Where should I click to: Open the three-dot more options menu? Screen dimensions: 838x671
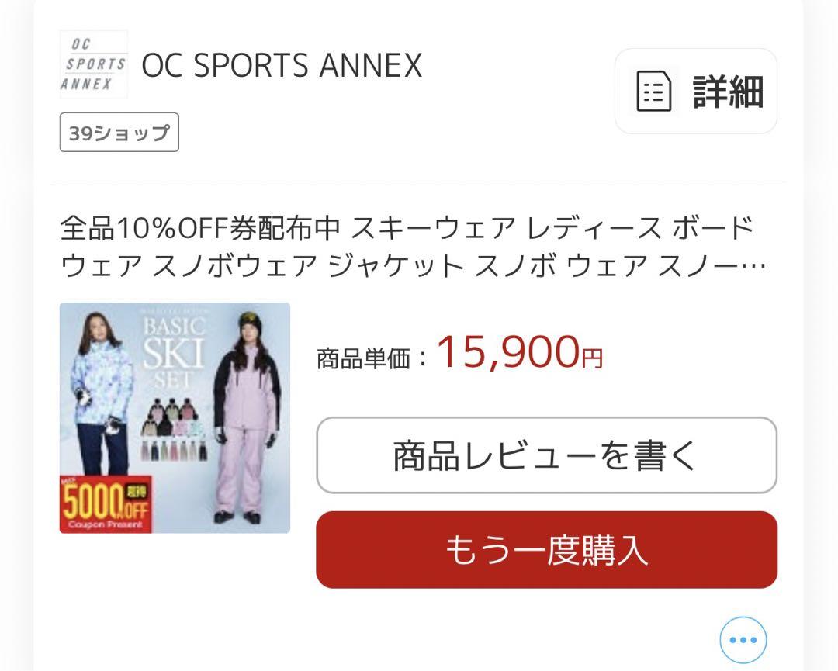point(743,639)
